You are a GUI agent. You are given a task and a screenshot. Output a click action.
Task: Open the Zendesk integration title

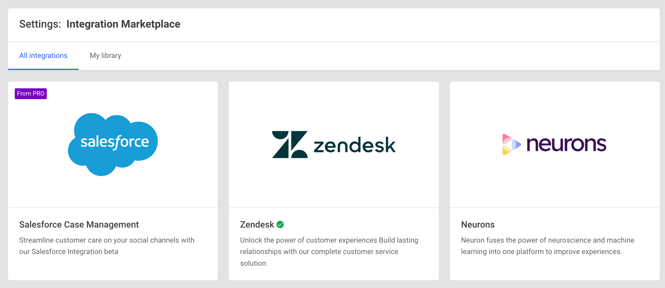[257, 224]
